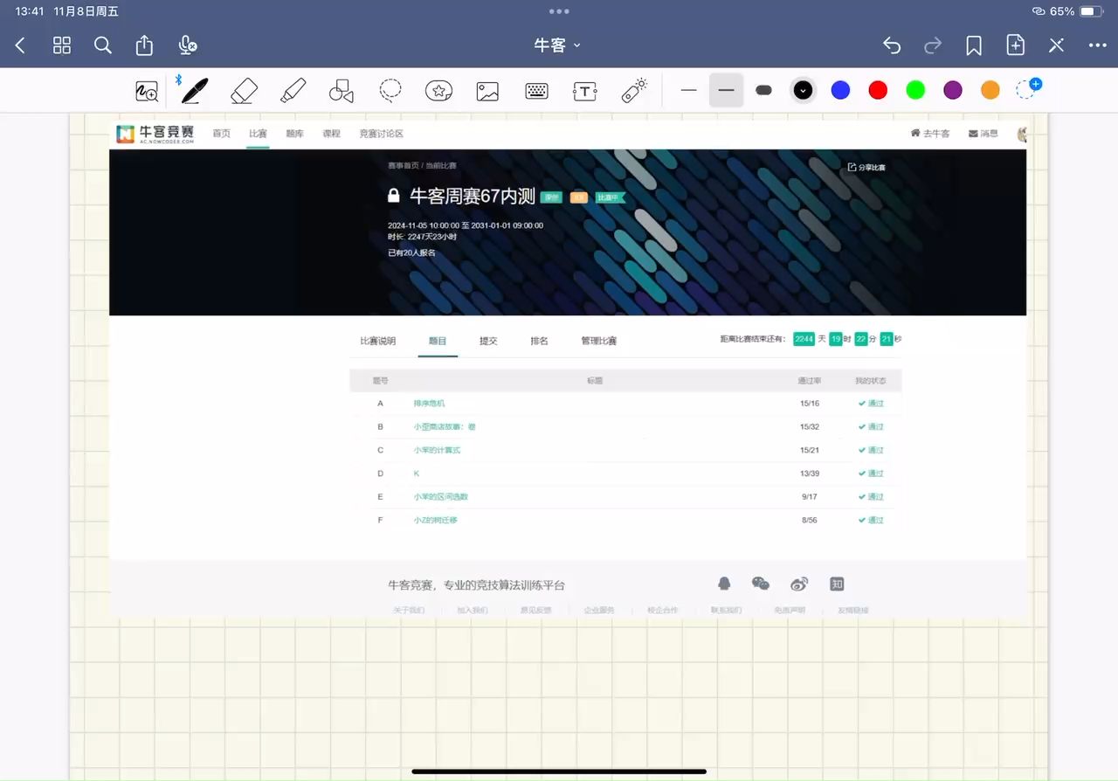Choose the thick stroke width
This screenshot has height=781, width=1118.
coord(763,90)
